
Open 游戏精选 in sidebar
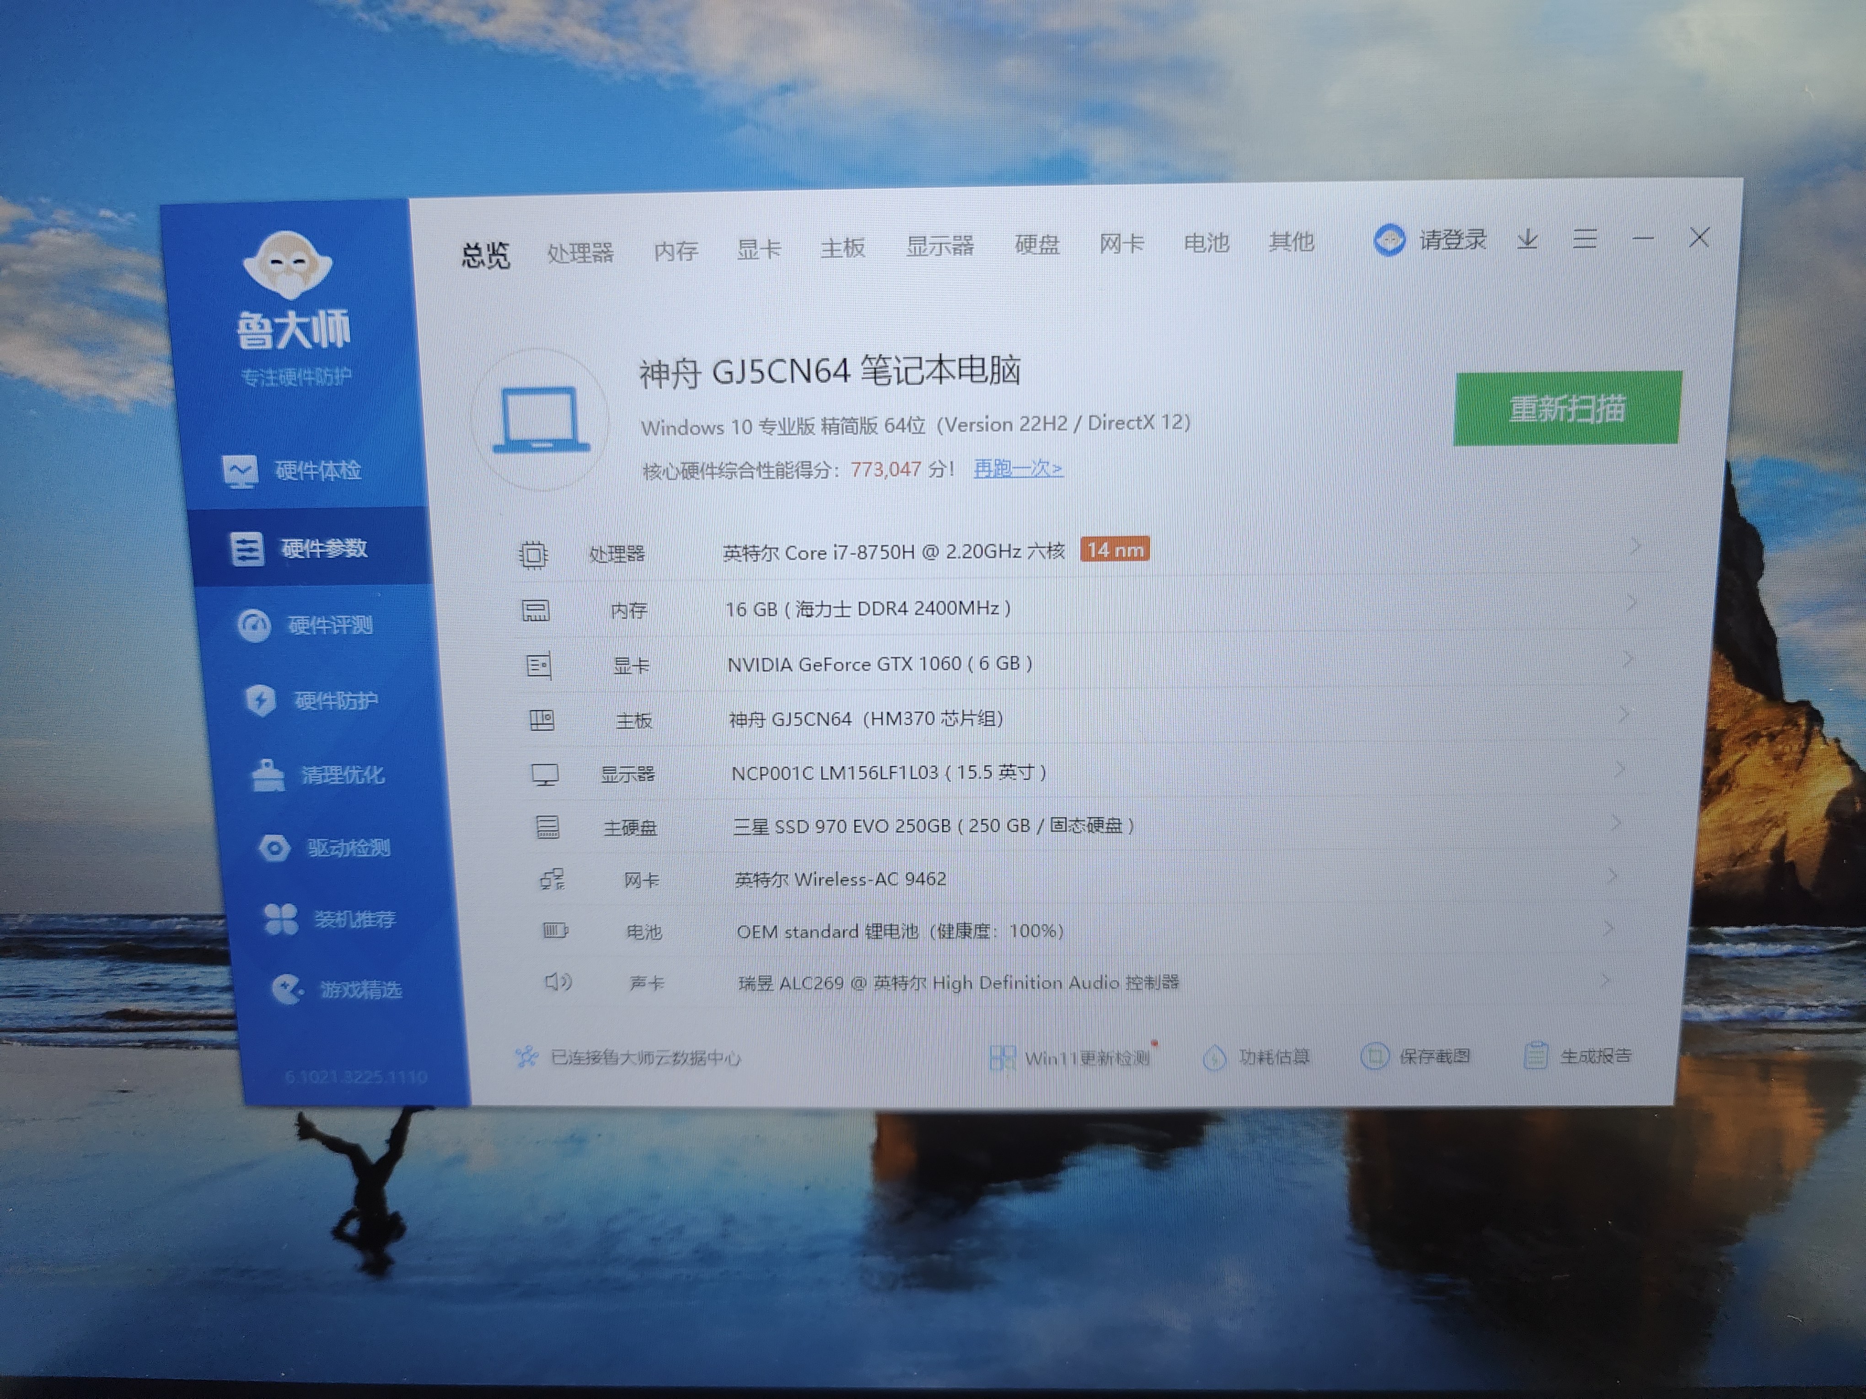pos(336,989)
